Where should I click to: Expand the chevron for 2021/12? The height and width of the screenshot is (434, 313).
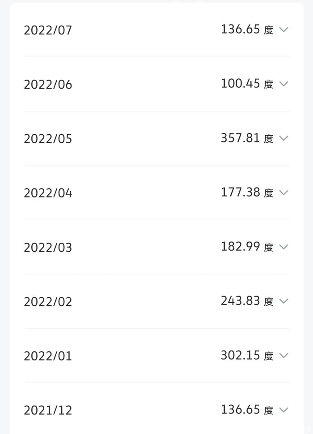pos(283,410)
